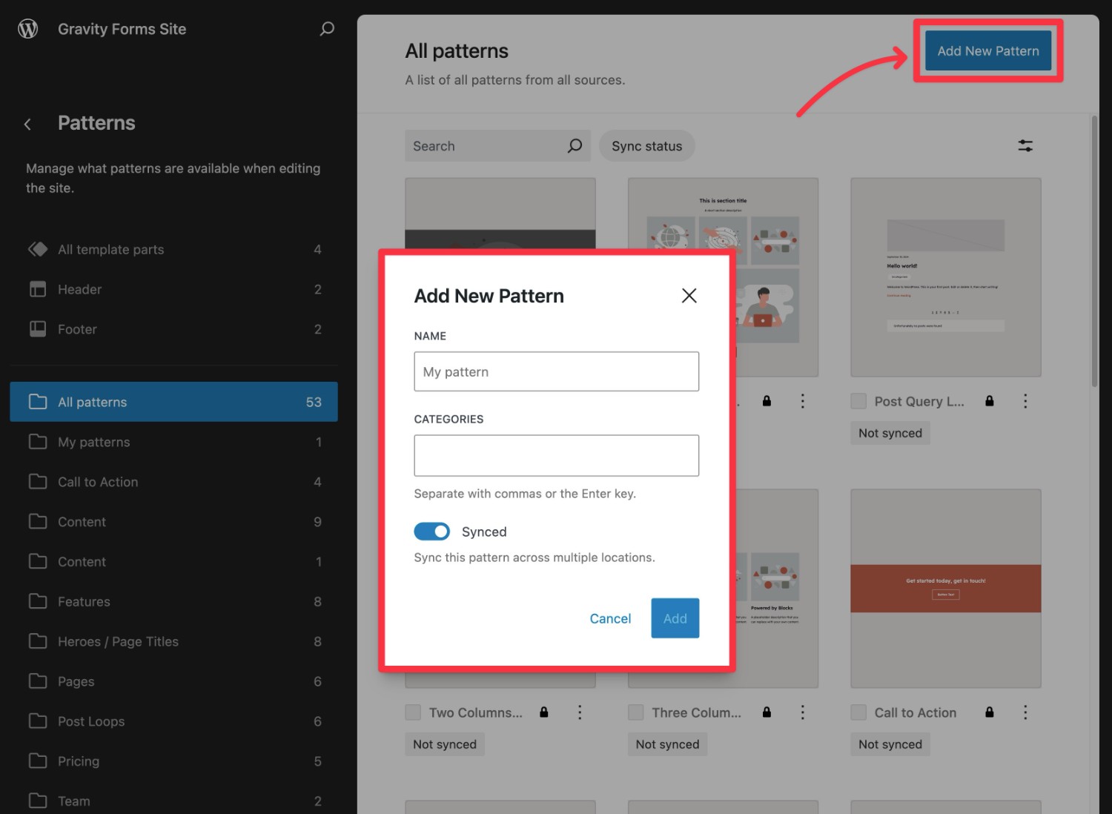Focus the Categories input field
1112x814 pixels.
click(x=557, y=455)
